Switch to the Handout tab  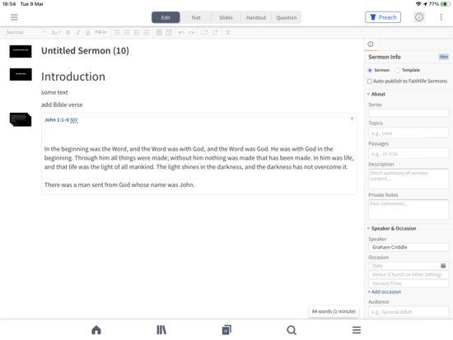[x=256, y=17]
